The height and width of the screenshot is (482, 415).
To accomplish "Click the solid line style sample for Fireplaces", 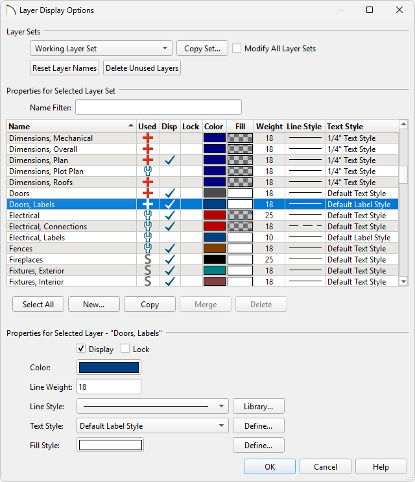I will point(305,260).
